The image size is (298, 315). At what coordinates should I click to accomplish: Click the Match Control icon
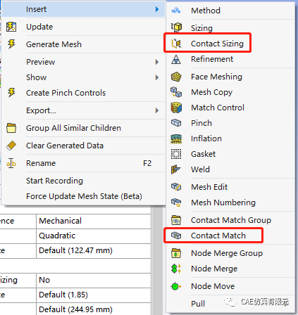pos(176,108)
